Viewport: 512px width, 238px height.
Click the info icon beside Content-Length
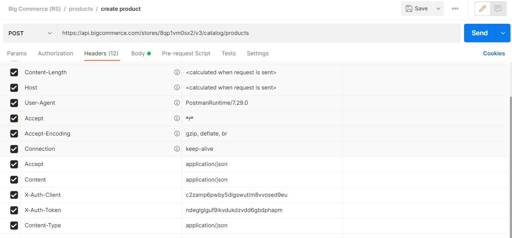pyautogui.click(x=177, y=72)
